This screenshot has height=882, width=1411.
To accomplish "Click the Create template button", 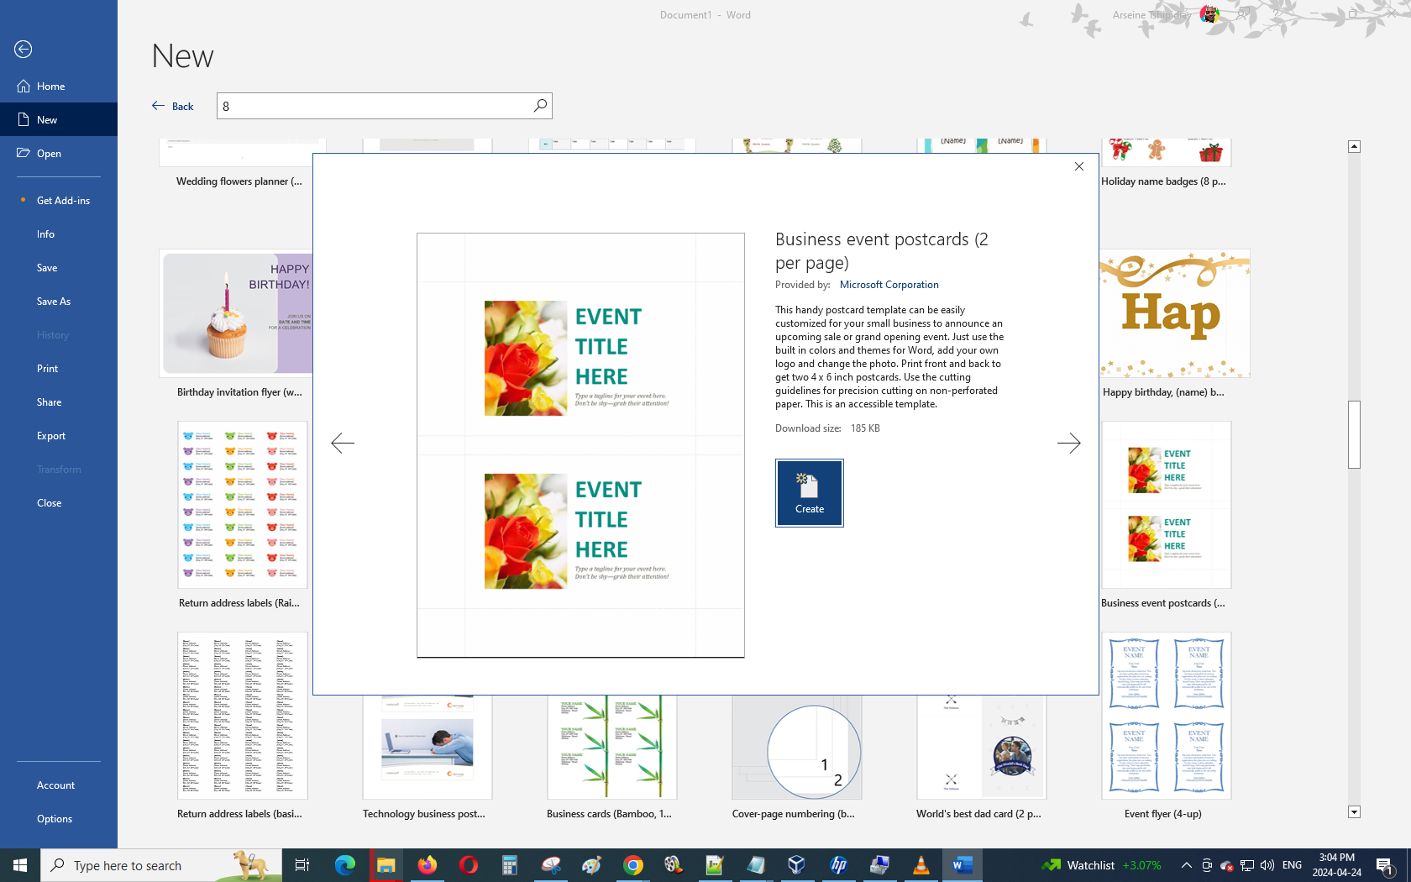I will (x=809, y=493).
